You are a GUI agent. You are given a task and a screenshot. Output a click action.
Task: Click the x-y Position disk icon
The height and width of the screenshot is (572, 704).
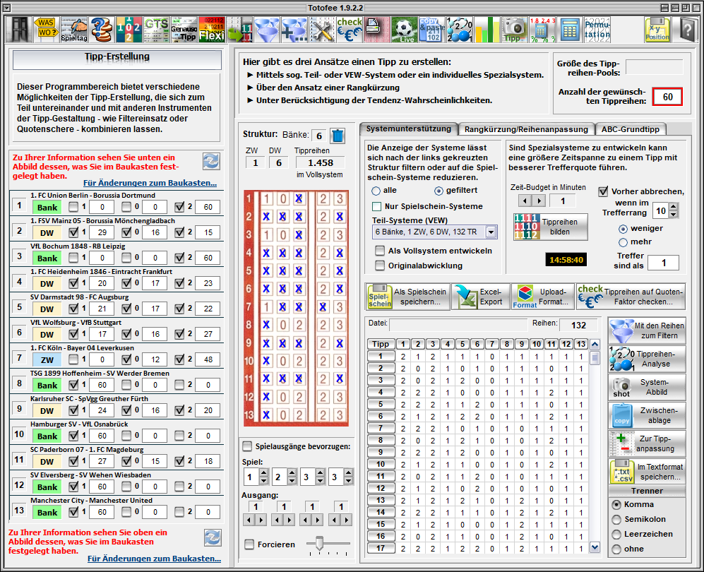[657, 30]
